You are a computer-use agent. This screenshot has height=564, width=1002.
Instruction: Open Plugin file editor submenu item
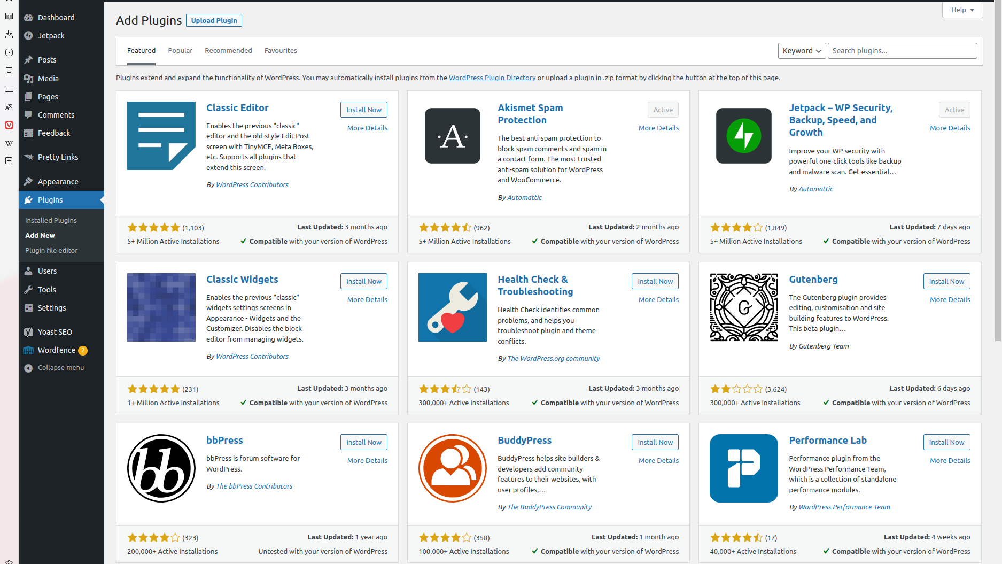tap(51, 250)
